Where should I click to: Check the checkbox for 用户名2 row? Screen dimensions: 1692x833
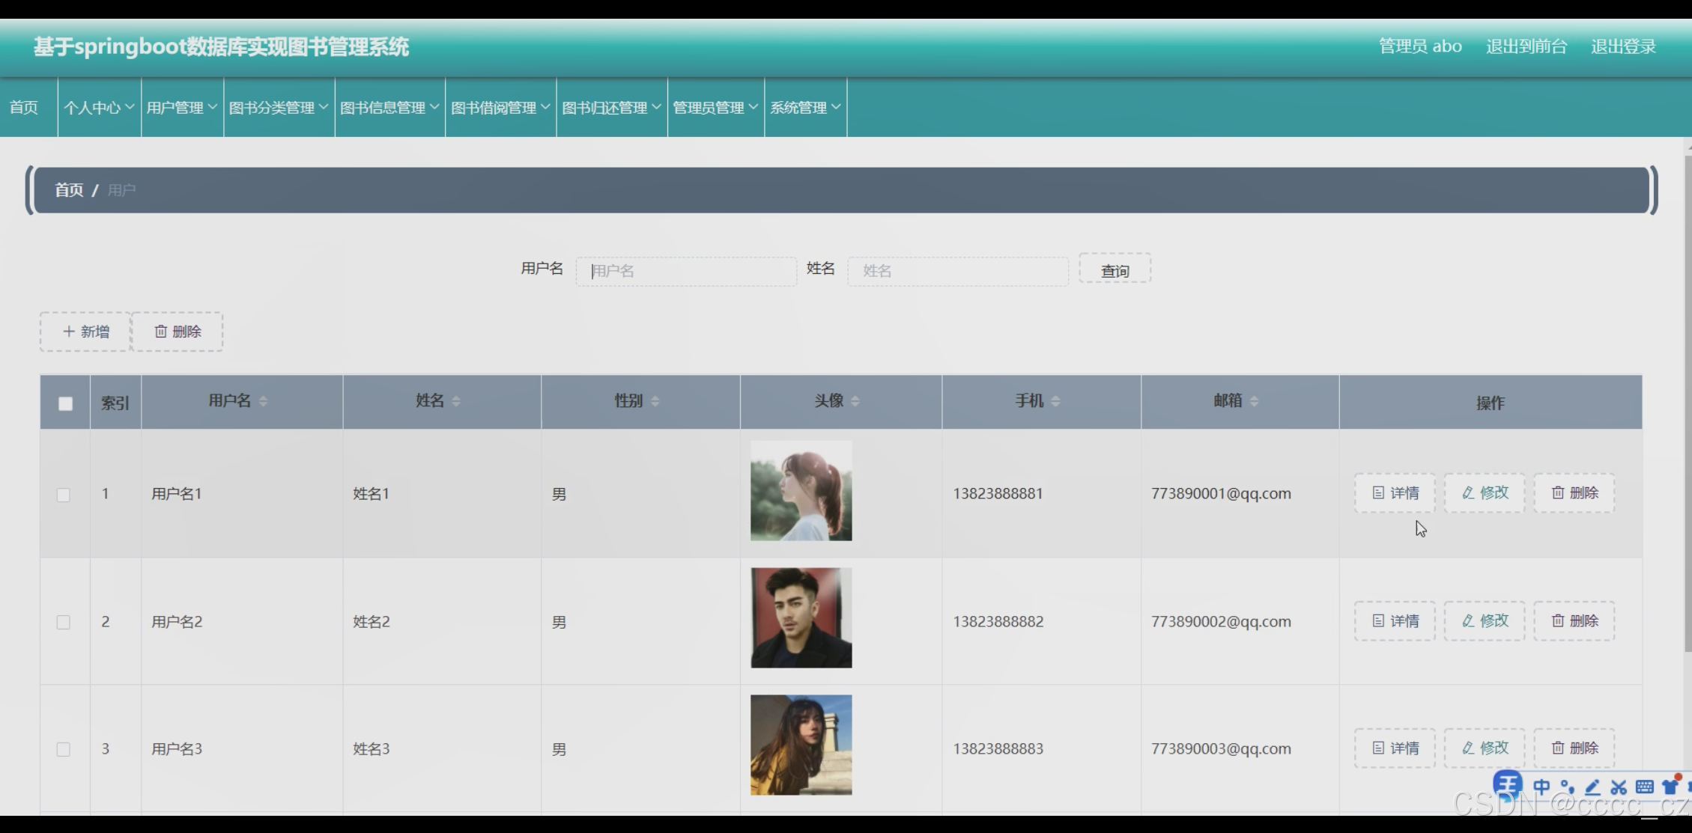pyautogui.click(x=64, y=622)
